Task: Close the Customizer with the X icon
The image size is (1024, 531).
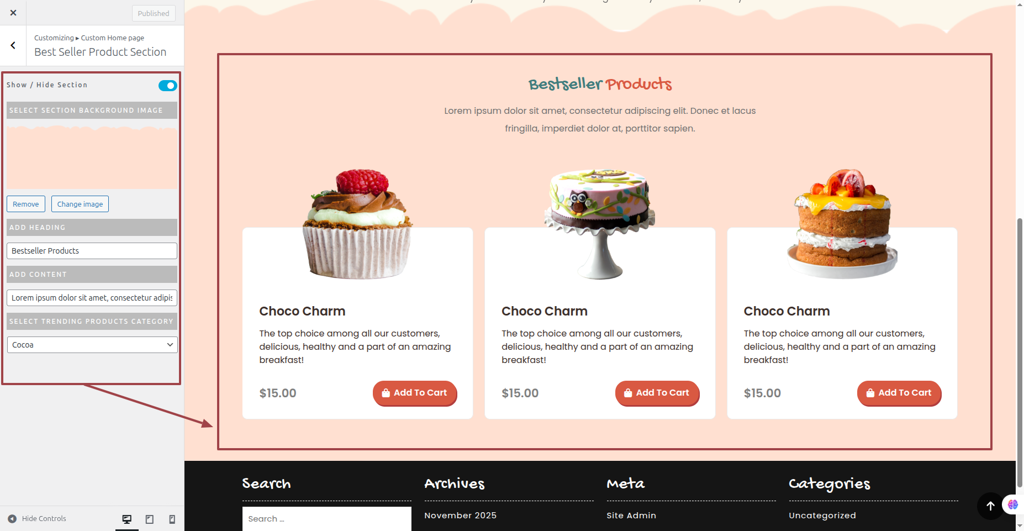Action: tap(13, 13)
